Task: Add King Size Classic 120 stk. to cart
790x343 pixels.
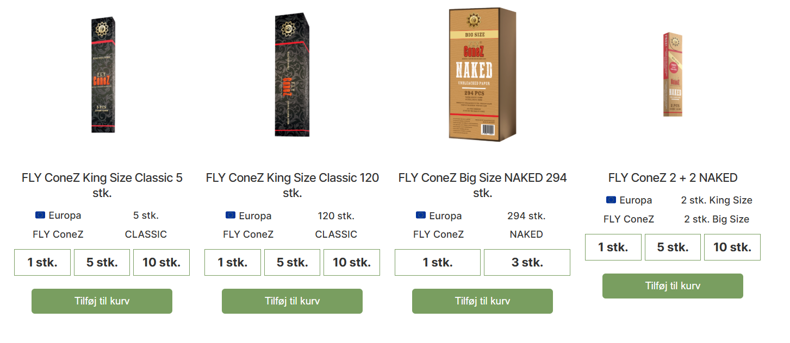Action: 292,301
